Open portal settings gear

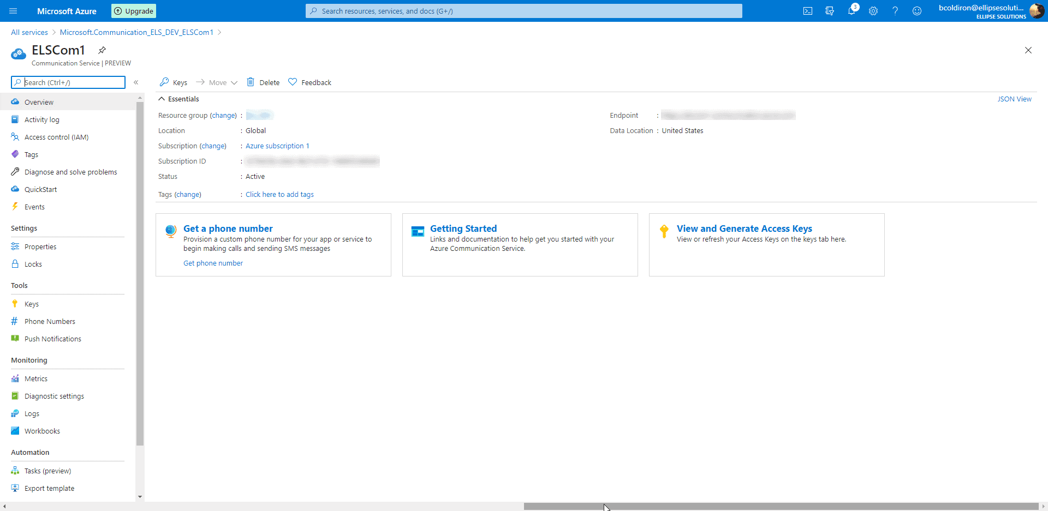[873, 11]
